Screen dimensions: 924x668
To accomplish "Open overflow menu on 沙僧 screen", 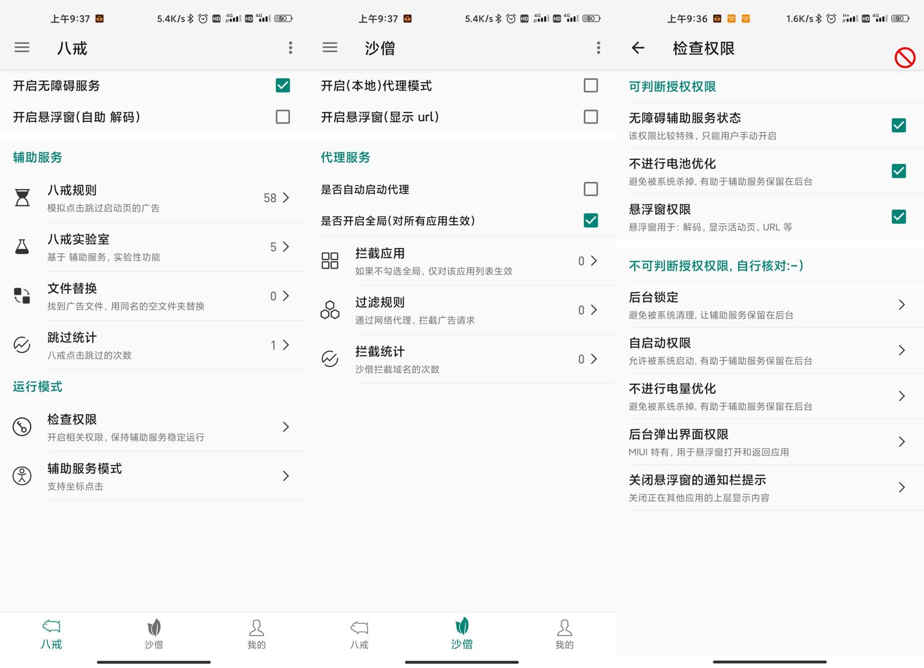I will pyautogui.click(x=598, y=48).
